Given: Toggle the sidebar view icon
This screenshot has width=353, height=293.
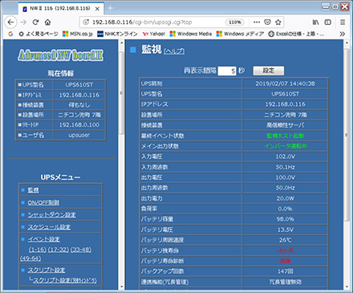Looking at the screenshot, I should click(328, 22).
